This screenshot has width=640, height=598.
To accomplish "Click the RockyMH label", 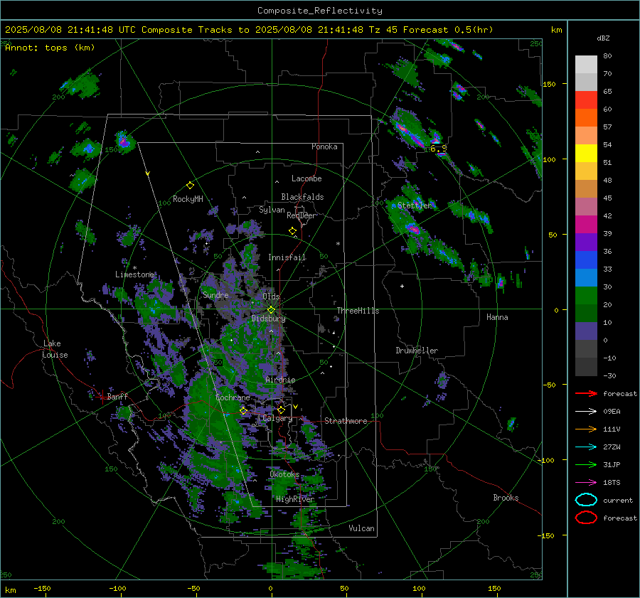I will [188, 199].
